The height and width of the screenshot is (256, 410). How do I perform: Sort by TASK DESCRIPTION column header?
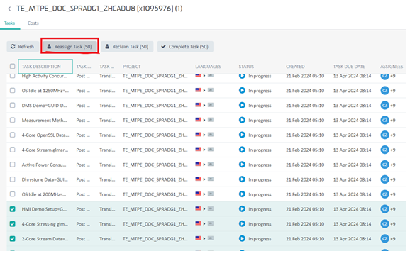click(41, 67)
